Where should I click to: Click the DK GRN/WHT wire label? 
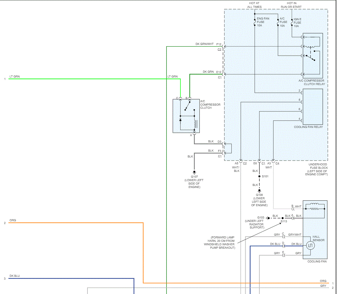click(x=205, y=44)
